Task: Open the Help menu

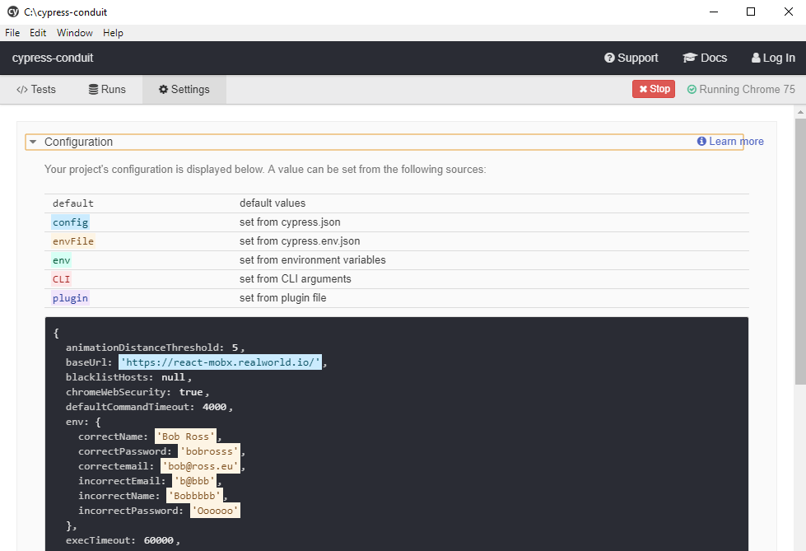Action: coord(113,33)
